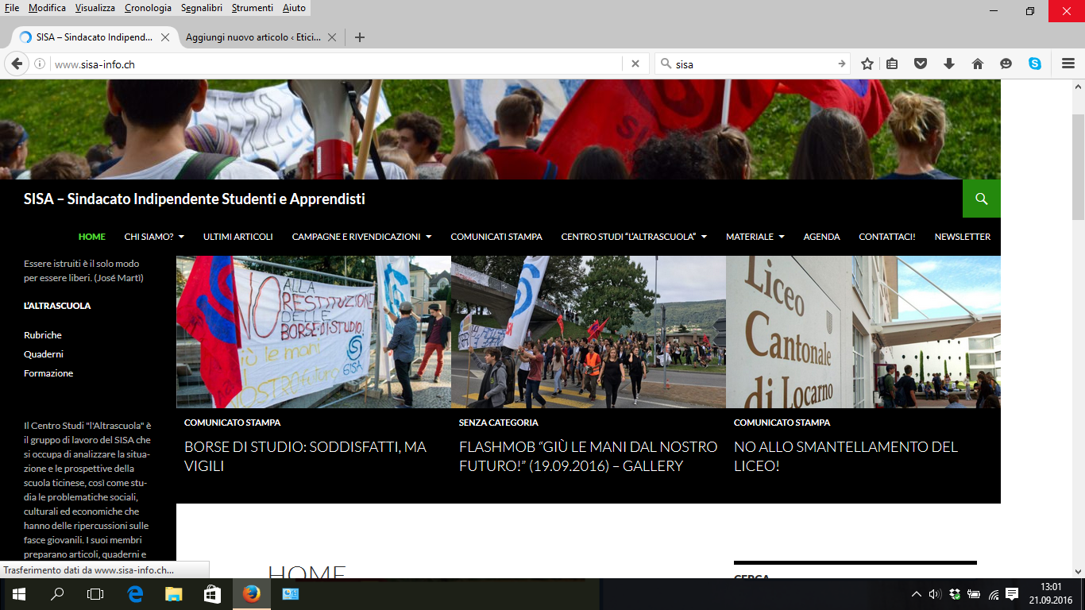This screenshot has width=1085, height=610.
Task: Open COMUNICATI STAMPA nav link
Action: pyautogui.click(x=496, y=237)
